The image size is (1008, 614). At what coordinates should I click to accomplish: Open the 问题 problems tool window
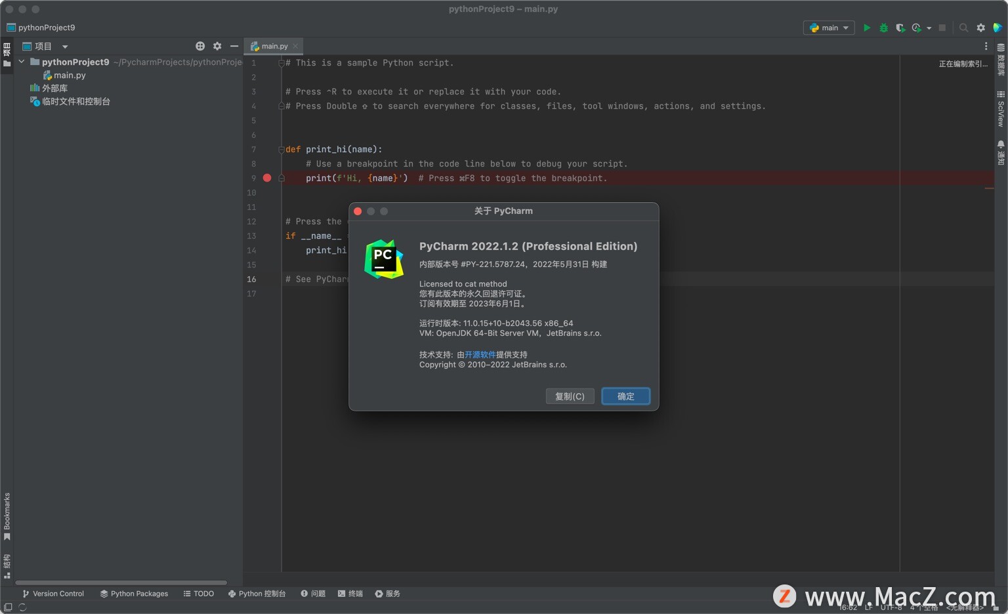pyautogui.click(x=313, y=594)
